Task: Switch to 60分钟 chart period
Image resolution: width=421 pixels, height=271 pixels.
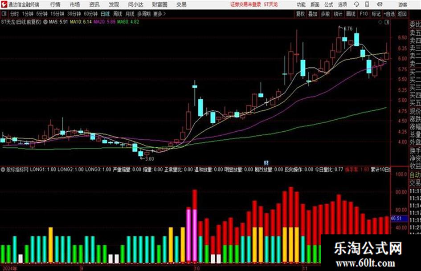Action: (x=90, y=14)
